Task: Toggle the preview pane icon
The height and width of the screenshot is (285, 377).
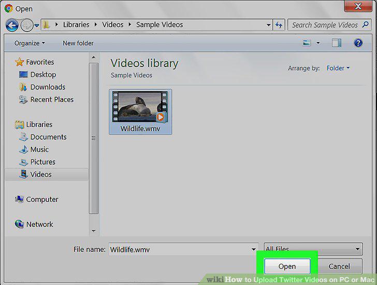Action: tap(337, 43)
